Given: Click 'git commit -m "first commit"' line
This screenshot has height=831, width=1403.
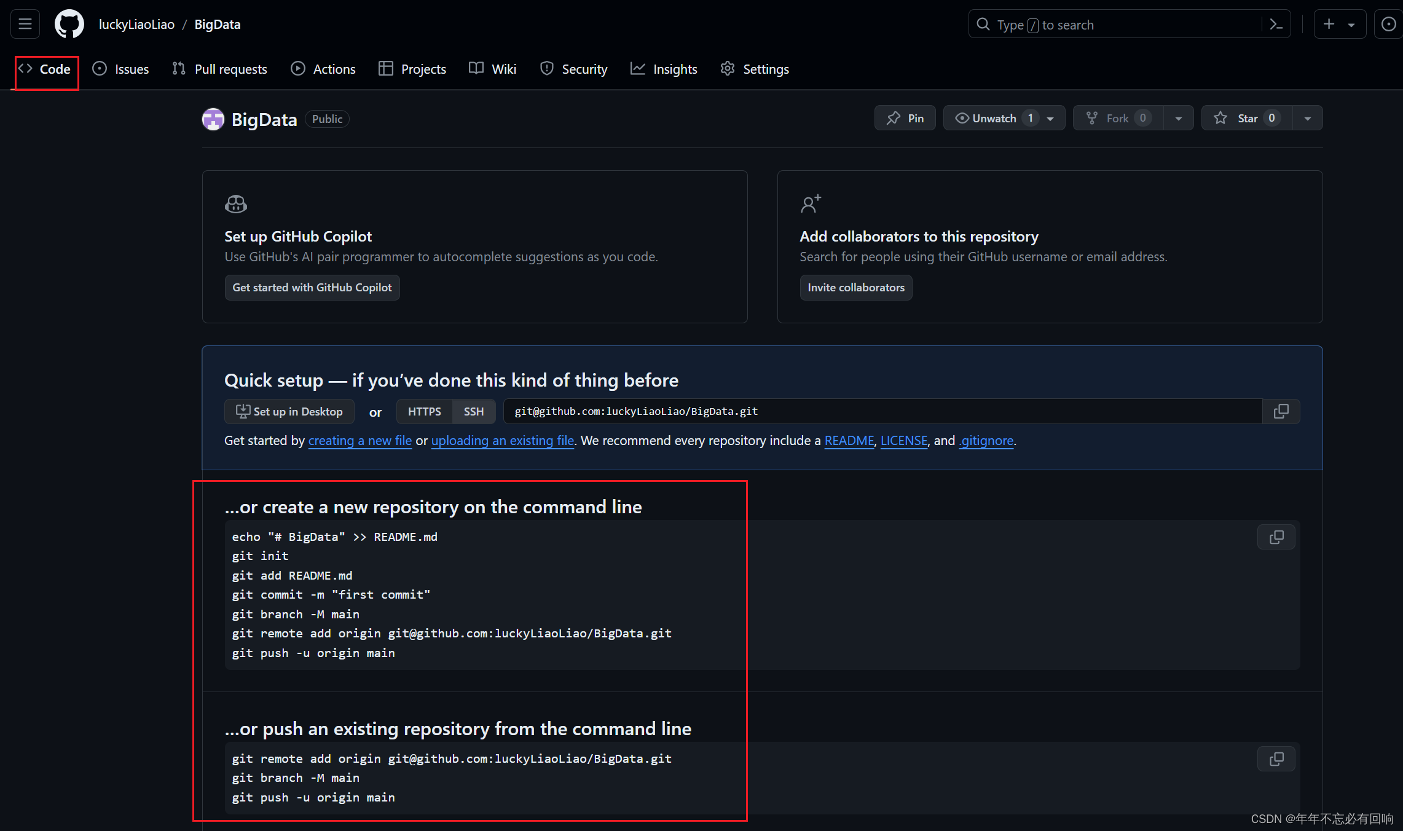Looking at the screenshot, I should 331,595.
